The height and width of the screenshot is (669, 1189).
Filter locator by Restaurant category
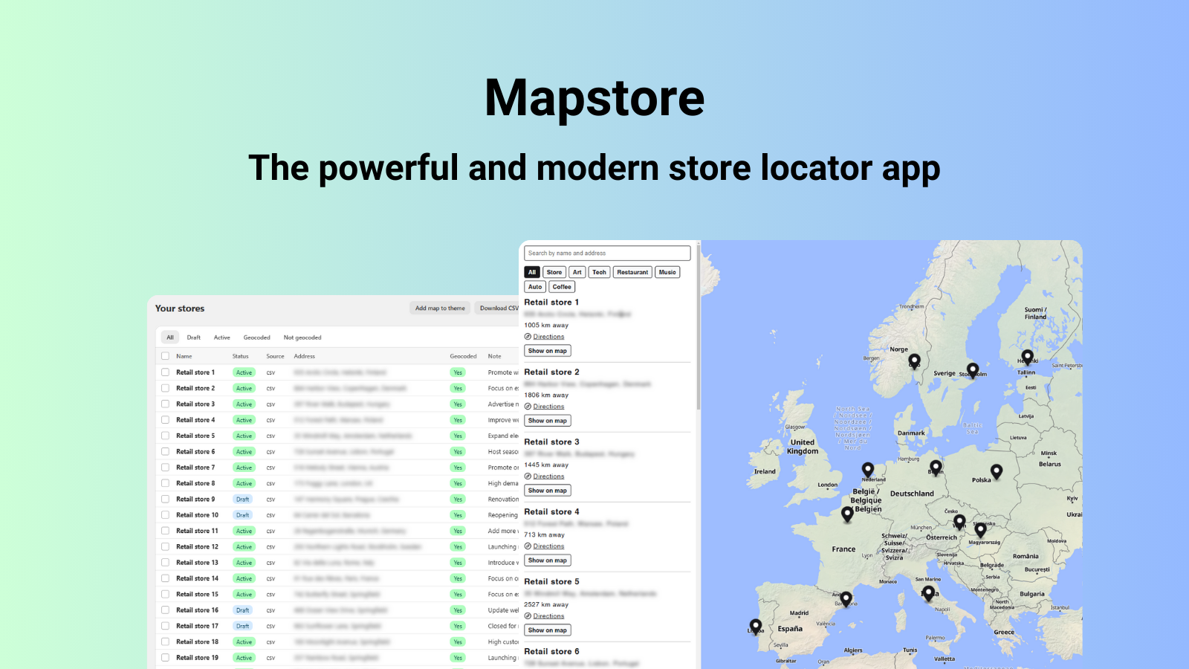click(632, 272)
